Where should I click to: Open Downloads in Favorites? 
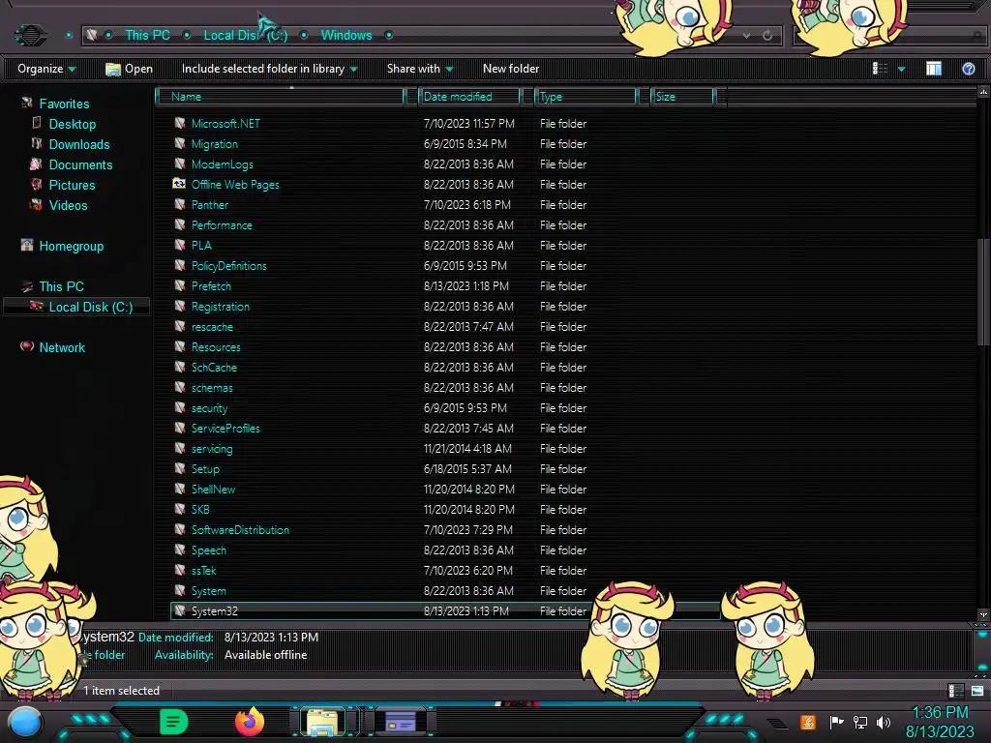click(x=79, y=145)
